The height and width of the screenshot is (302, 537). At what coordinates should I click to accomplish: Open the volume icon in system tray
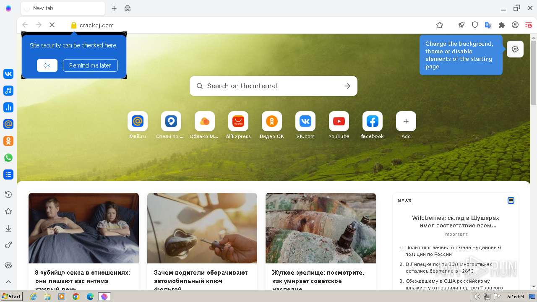click(x=477, y=297)
